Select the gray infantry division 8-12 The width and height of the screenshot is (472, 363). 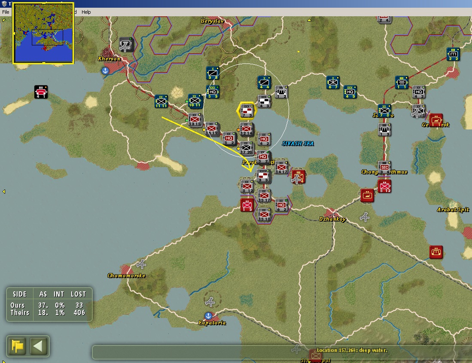click(247, 186)
